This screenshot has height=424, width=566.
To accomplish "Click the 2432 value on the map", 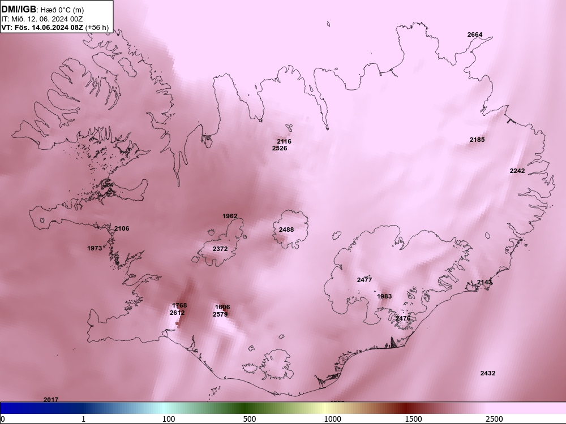I will [x=488, y=373].
